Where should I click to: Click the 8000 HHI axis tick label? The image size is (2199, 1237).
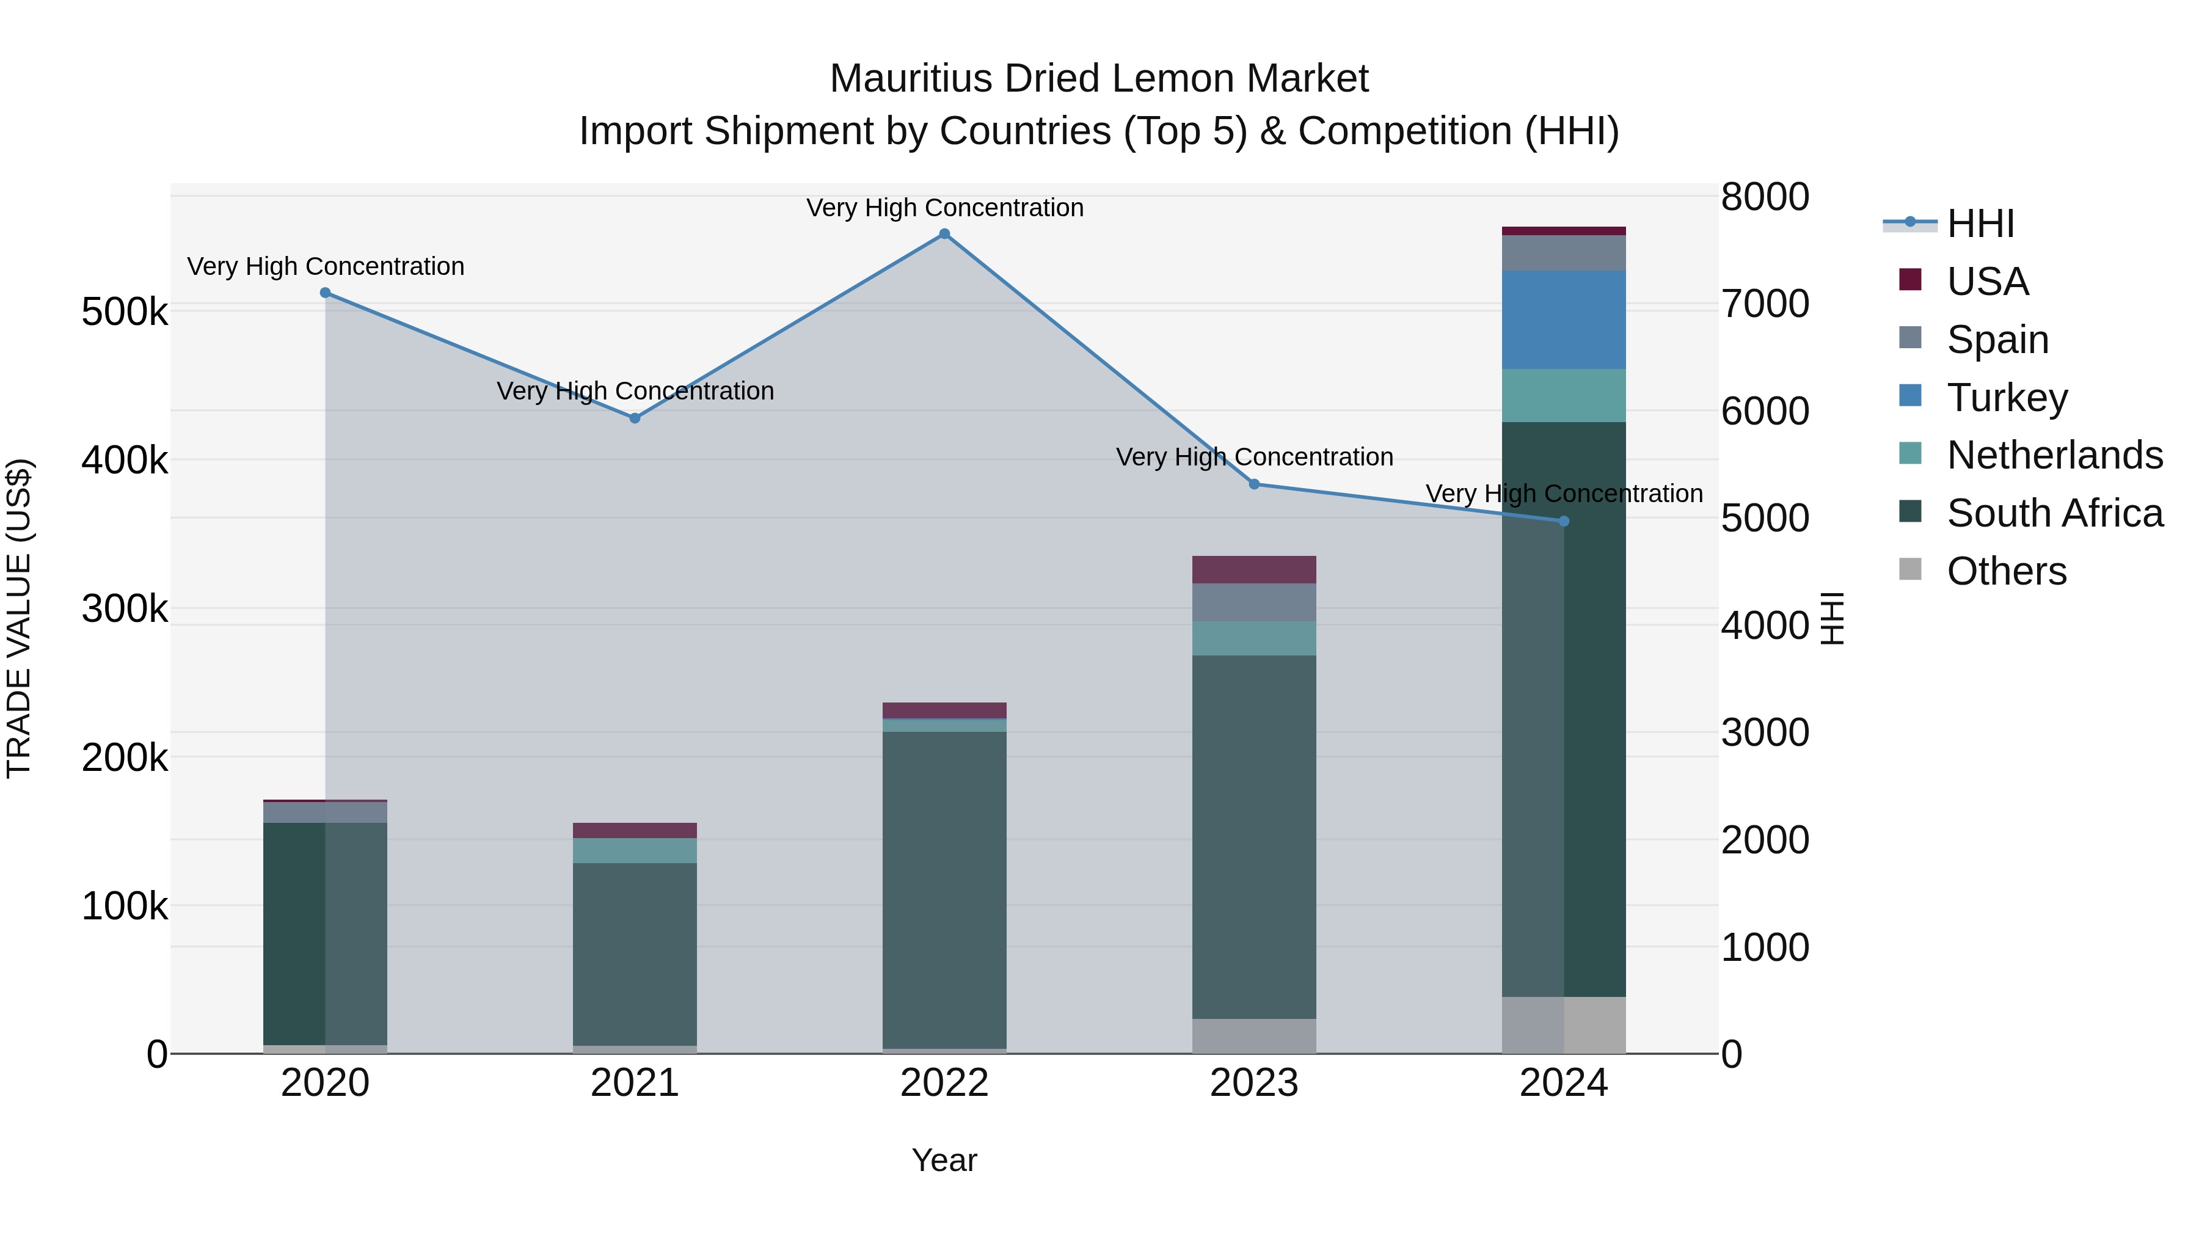pos(1765,197)
